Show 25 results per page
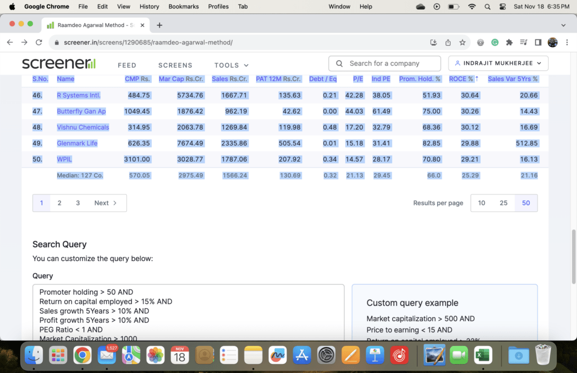The image size is (577, 373). pos(503,203)
